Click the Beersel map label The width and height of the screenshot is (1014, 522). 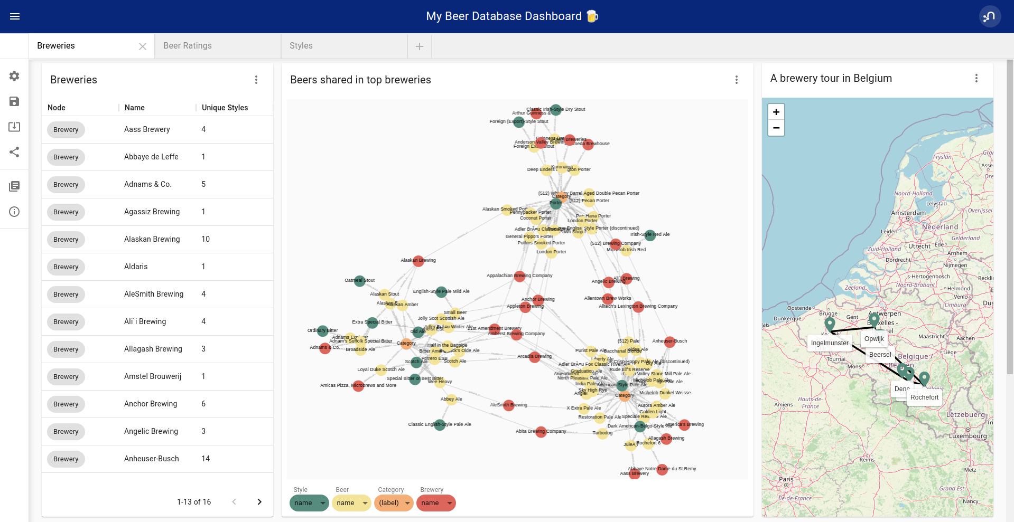click(x=880, y=355)
